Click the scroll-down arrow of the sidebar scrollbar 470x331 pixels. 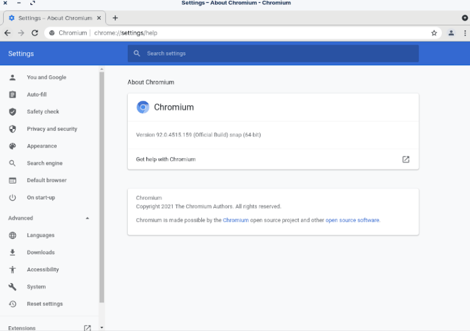(x=102, y=327)
